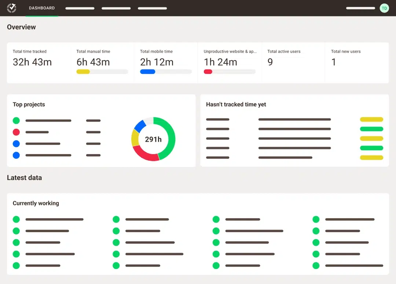This screenshot has width=396, height=284.
Task: Click the first green dot in Top projects
Action: click(16, 121)
